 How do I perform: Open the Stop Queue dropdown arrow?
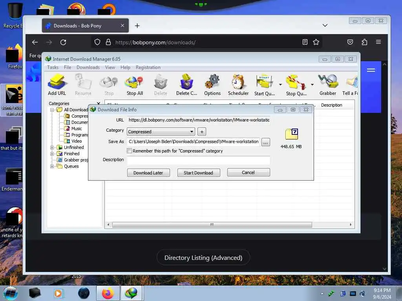coord(312,85)
